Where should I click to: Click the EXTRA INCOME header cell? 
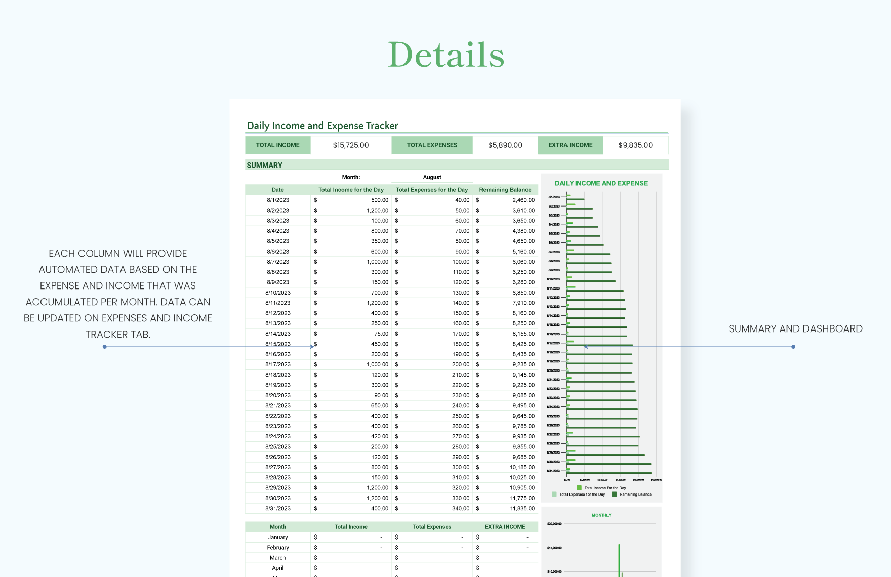570,145
